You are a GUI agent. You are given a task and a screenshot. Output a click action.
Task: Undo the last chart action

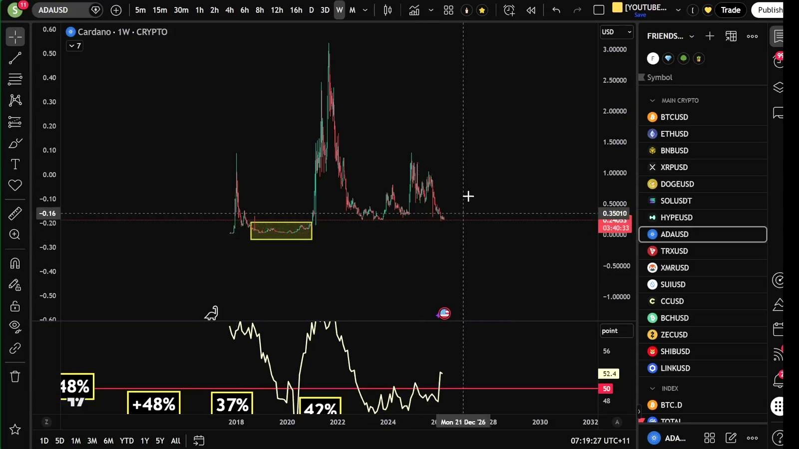pyautogui.click(x=556, y=10)
